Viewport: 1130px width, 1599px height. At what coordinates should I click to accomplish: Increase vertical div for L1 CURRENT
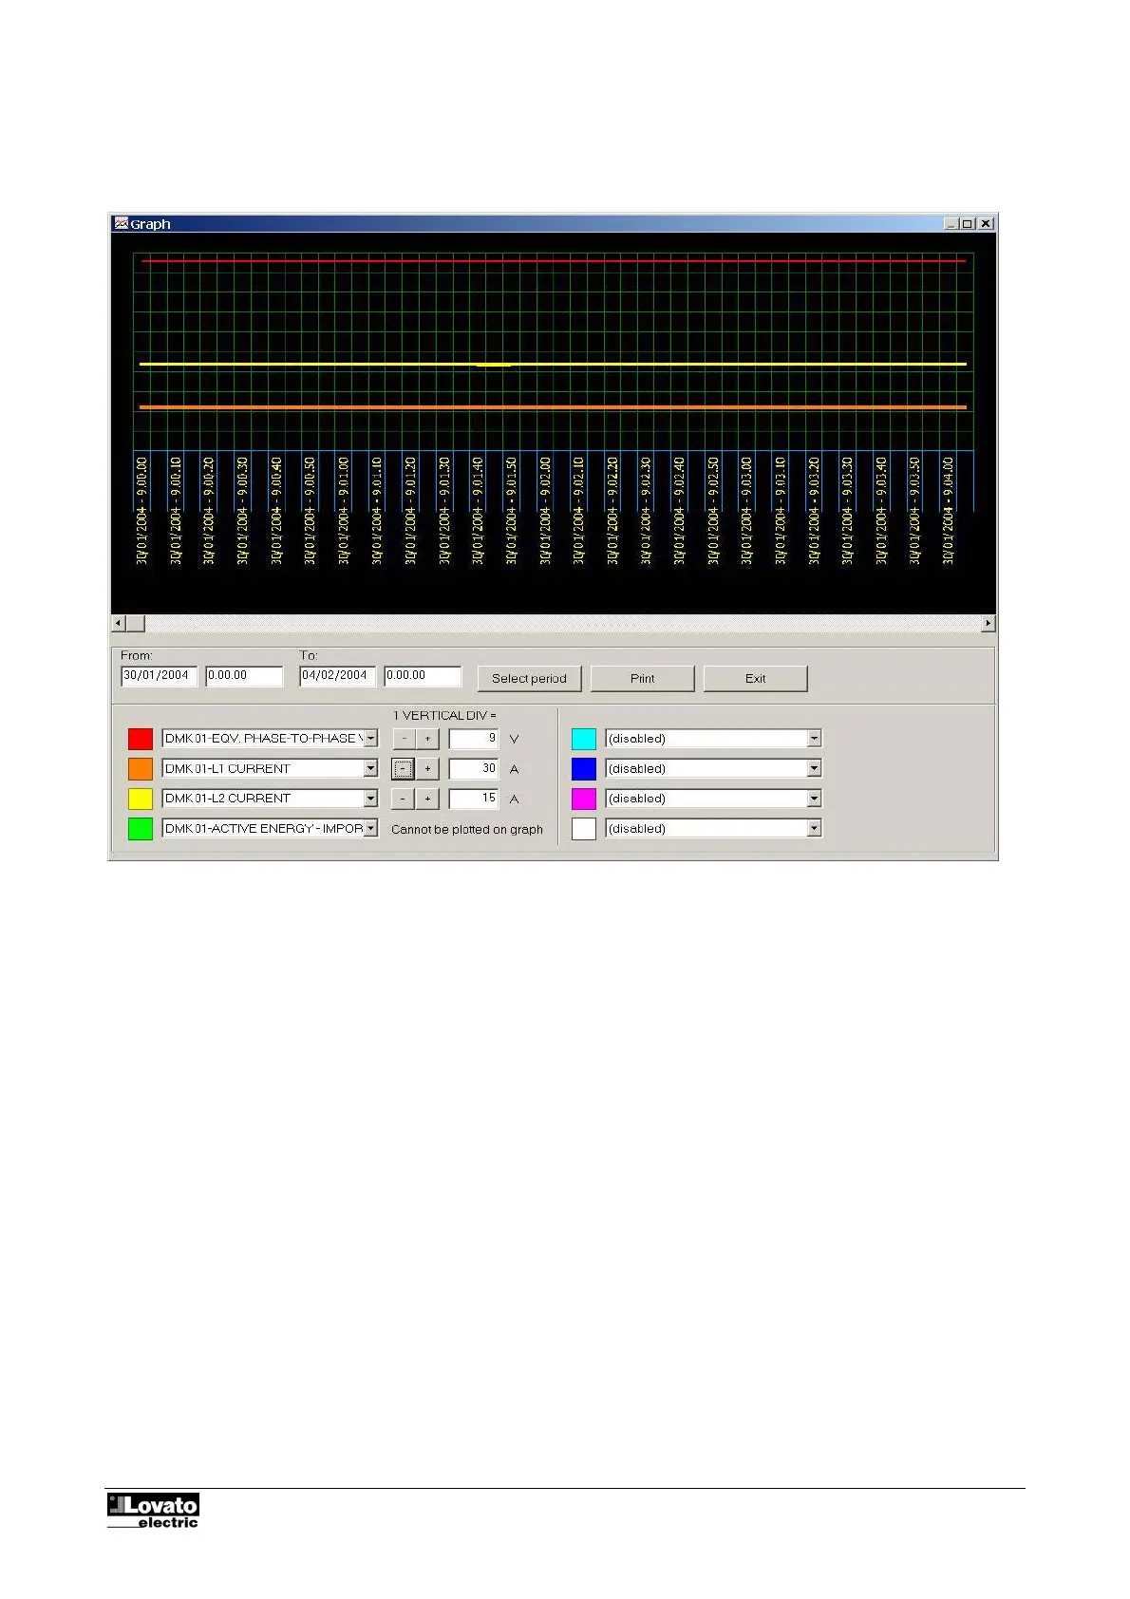[427, 768]
